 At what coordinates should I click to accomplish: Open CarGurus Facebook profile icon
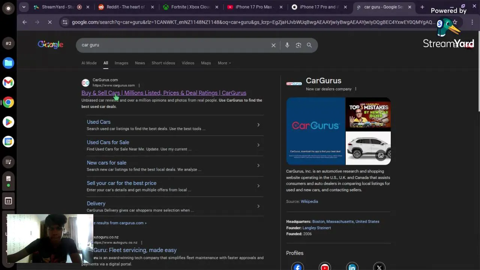click(297, 267)
